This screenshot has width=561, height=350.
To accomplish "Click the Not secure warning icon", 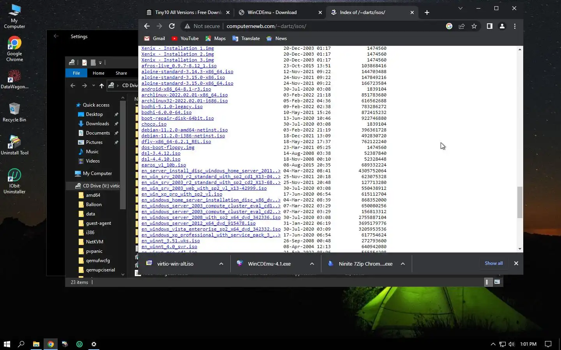I will coord(187,26).
